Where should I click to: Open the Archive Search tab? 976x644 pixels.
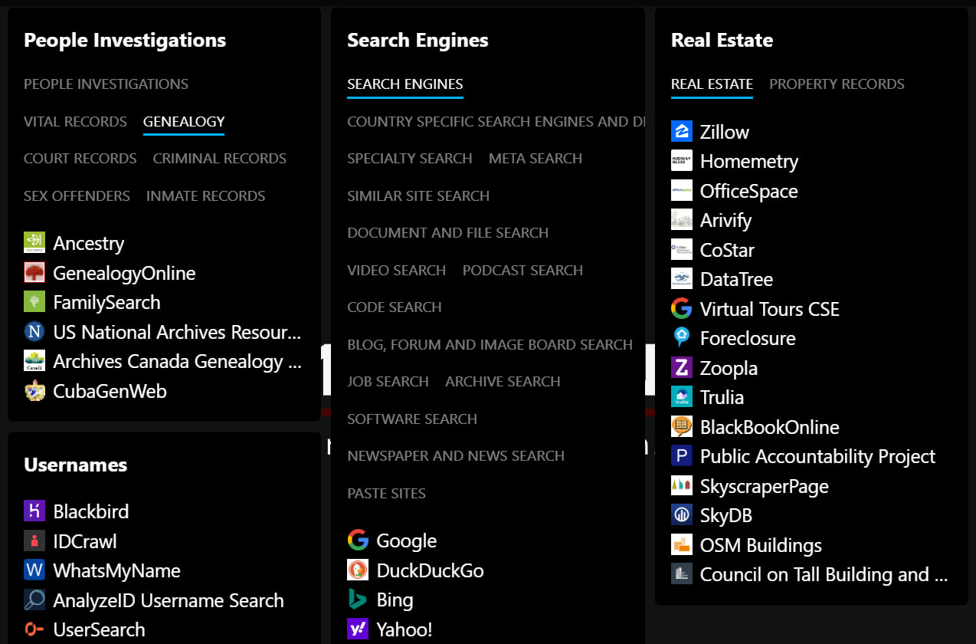pyautogui.click(x=503, y=382)
